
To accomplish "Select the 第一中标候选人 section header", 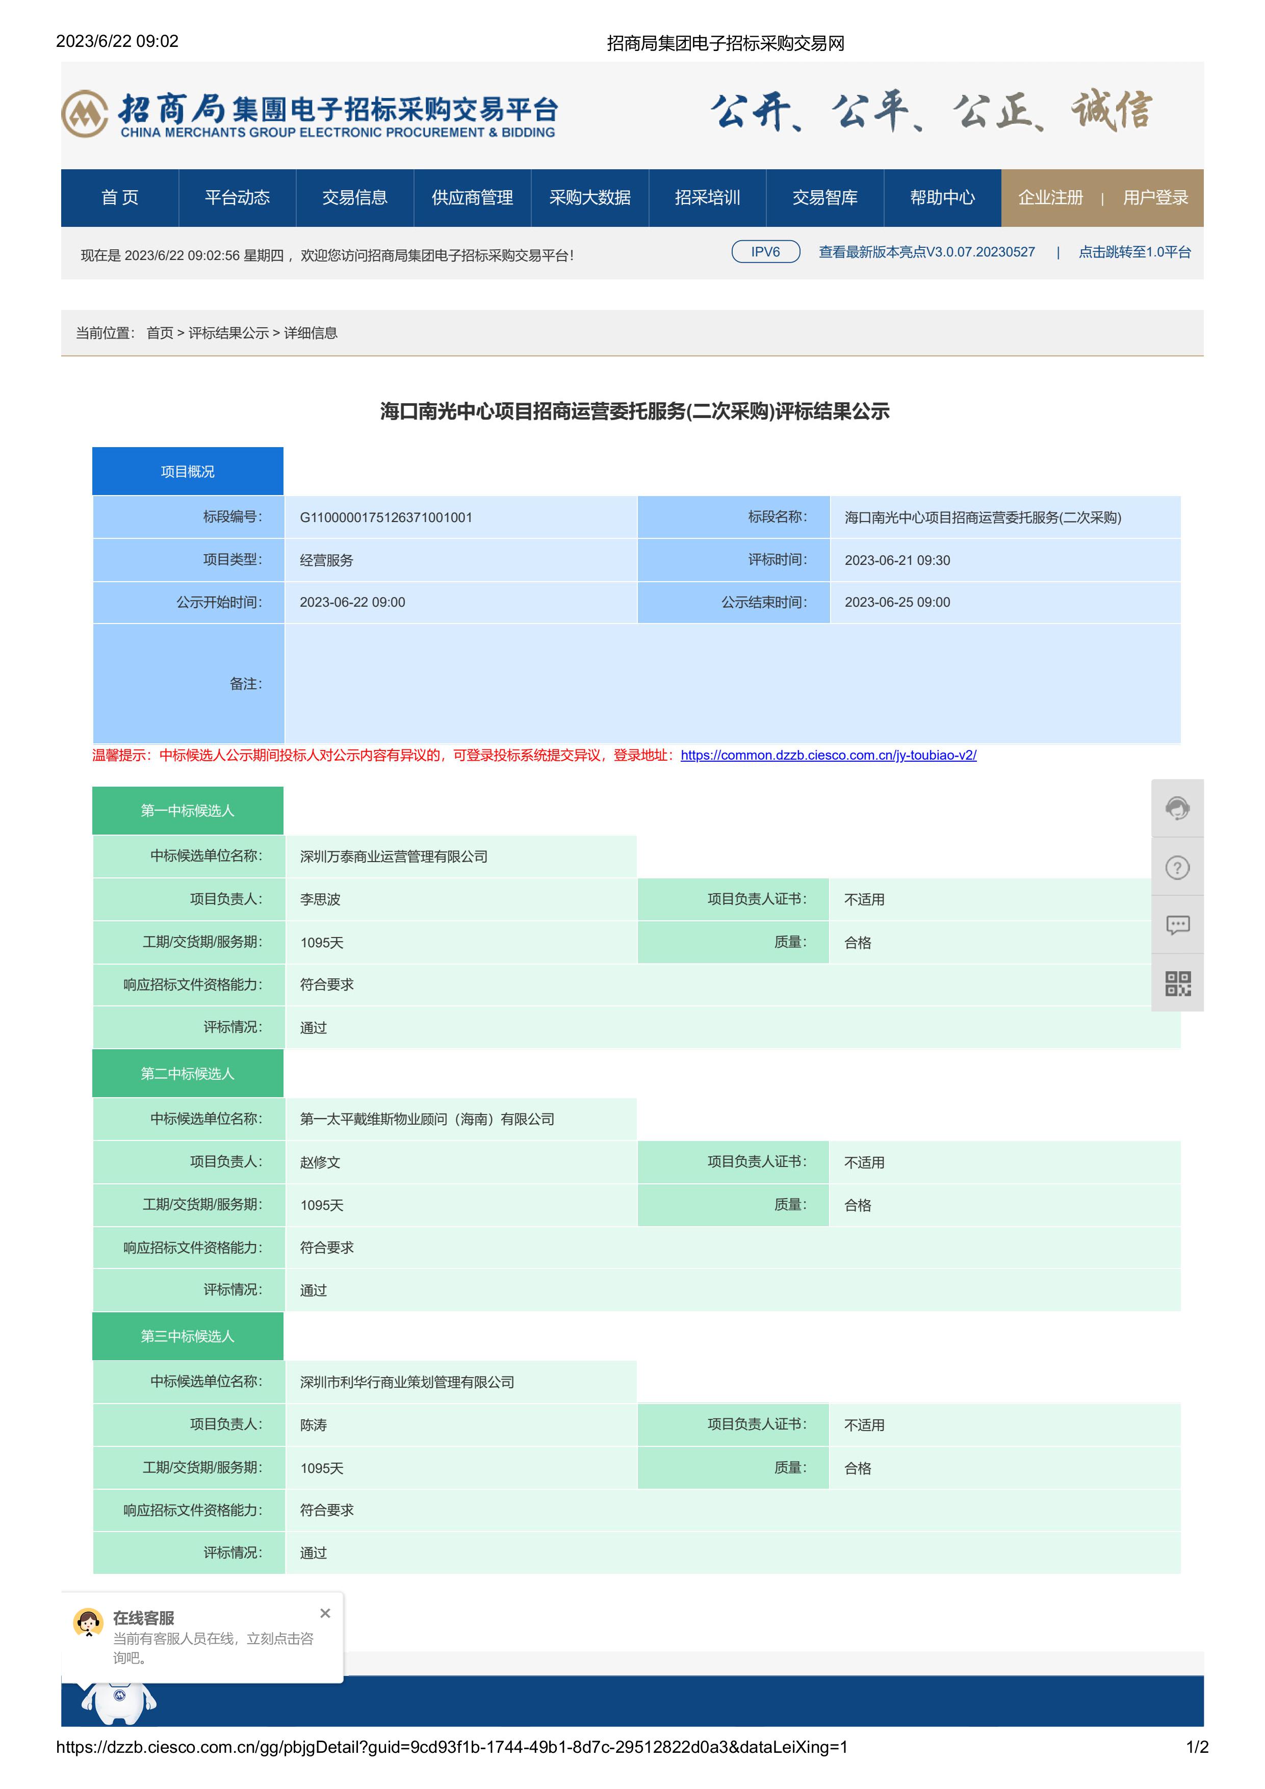I will 188,811.
